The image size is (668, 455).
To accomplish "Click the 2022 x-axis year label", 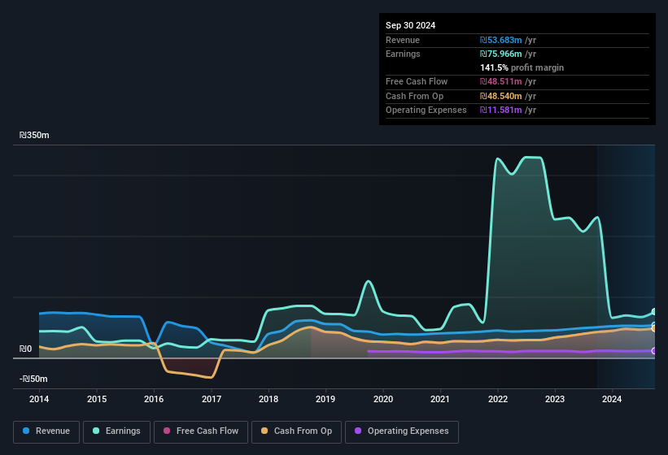I will 498,399.
